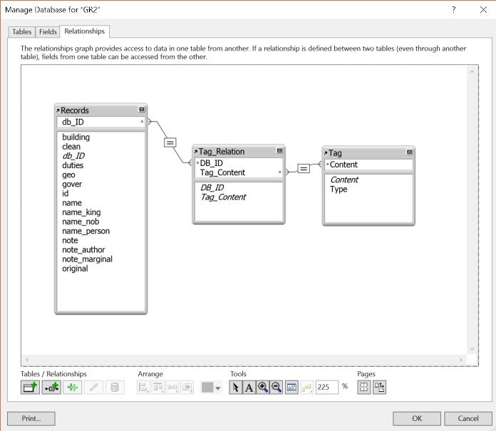
Task: Collapse the Tag table display
Action: tap(409, 152)
